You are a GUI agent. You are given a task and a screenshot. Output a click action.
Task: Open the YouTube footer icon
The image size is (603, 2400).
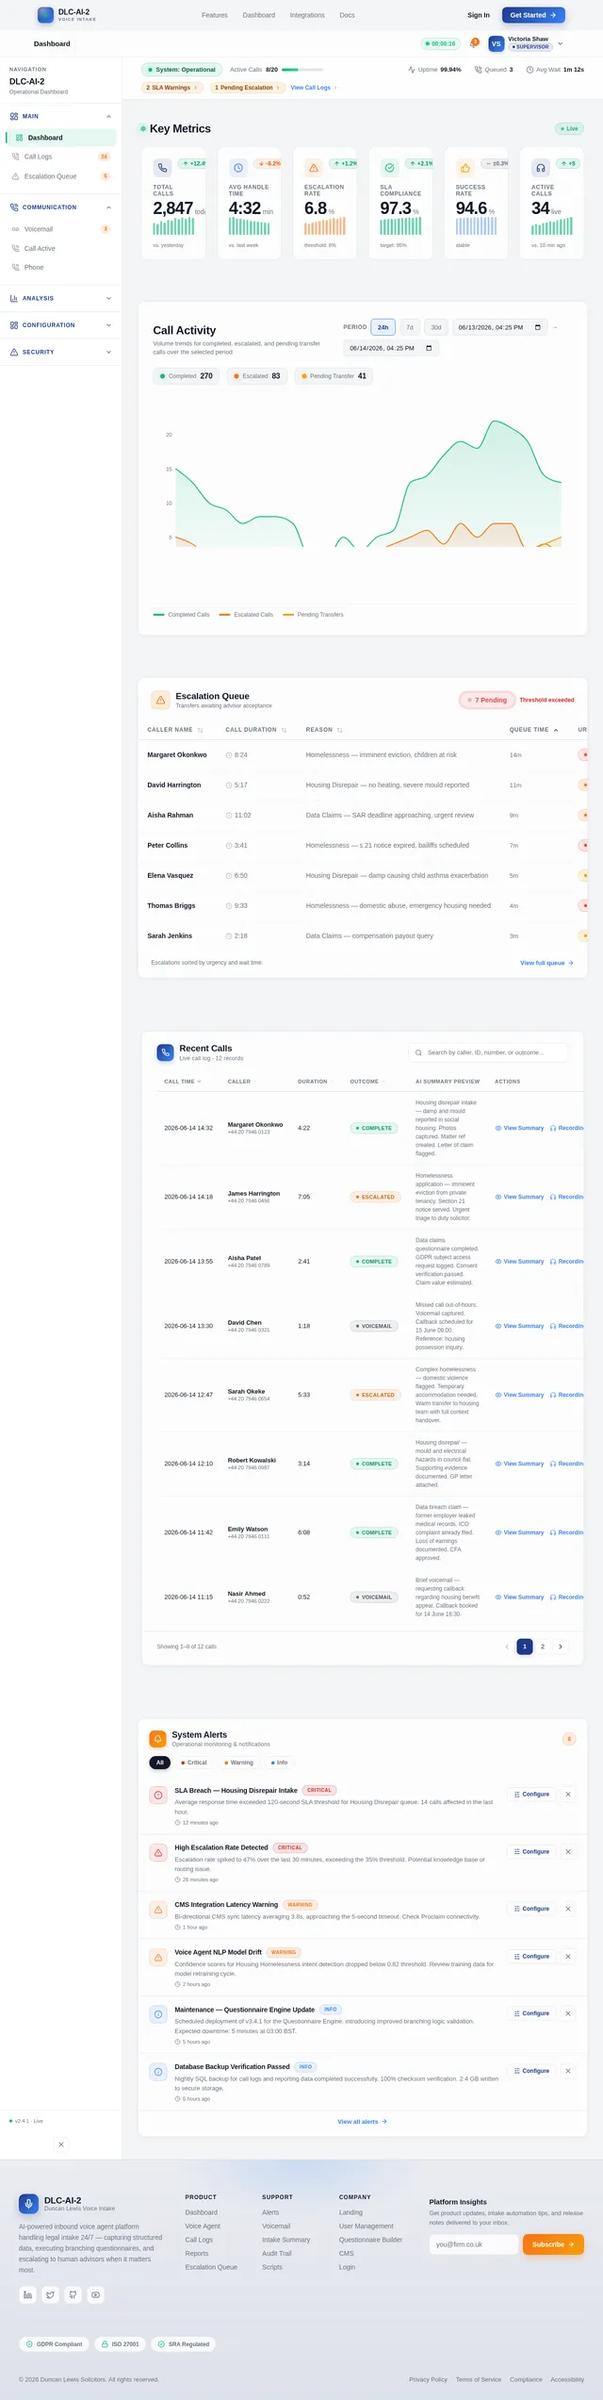(x=96, y=2294)
